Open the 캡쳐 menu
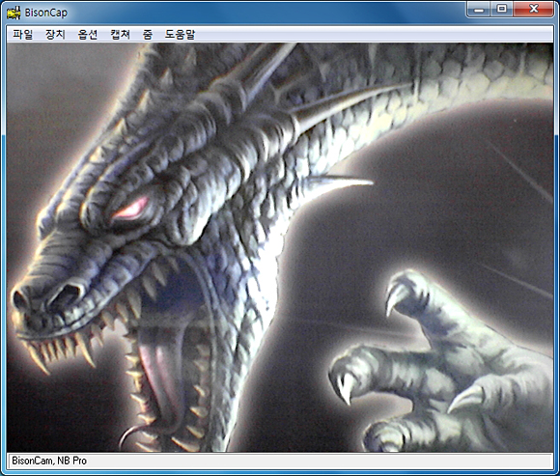Viewport: 560px width, 476px height. [120, 35]
